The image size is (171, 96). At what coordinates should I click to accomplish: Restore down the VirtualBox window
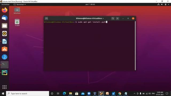click(x=162, y=1)
